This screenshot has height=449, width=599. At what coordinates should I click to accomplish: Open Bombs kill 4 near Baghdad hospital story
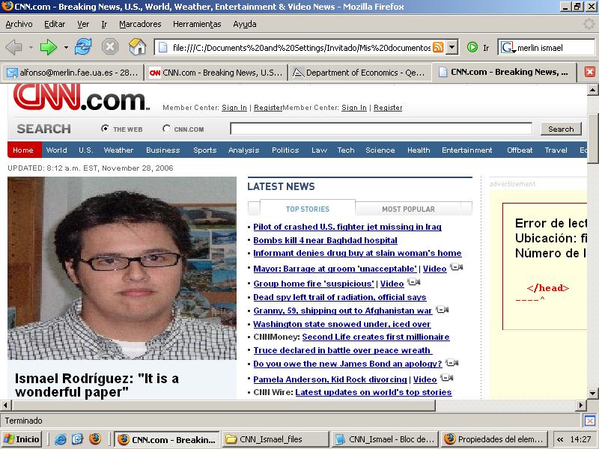coord(325,240)
